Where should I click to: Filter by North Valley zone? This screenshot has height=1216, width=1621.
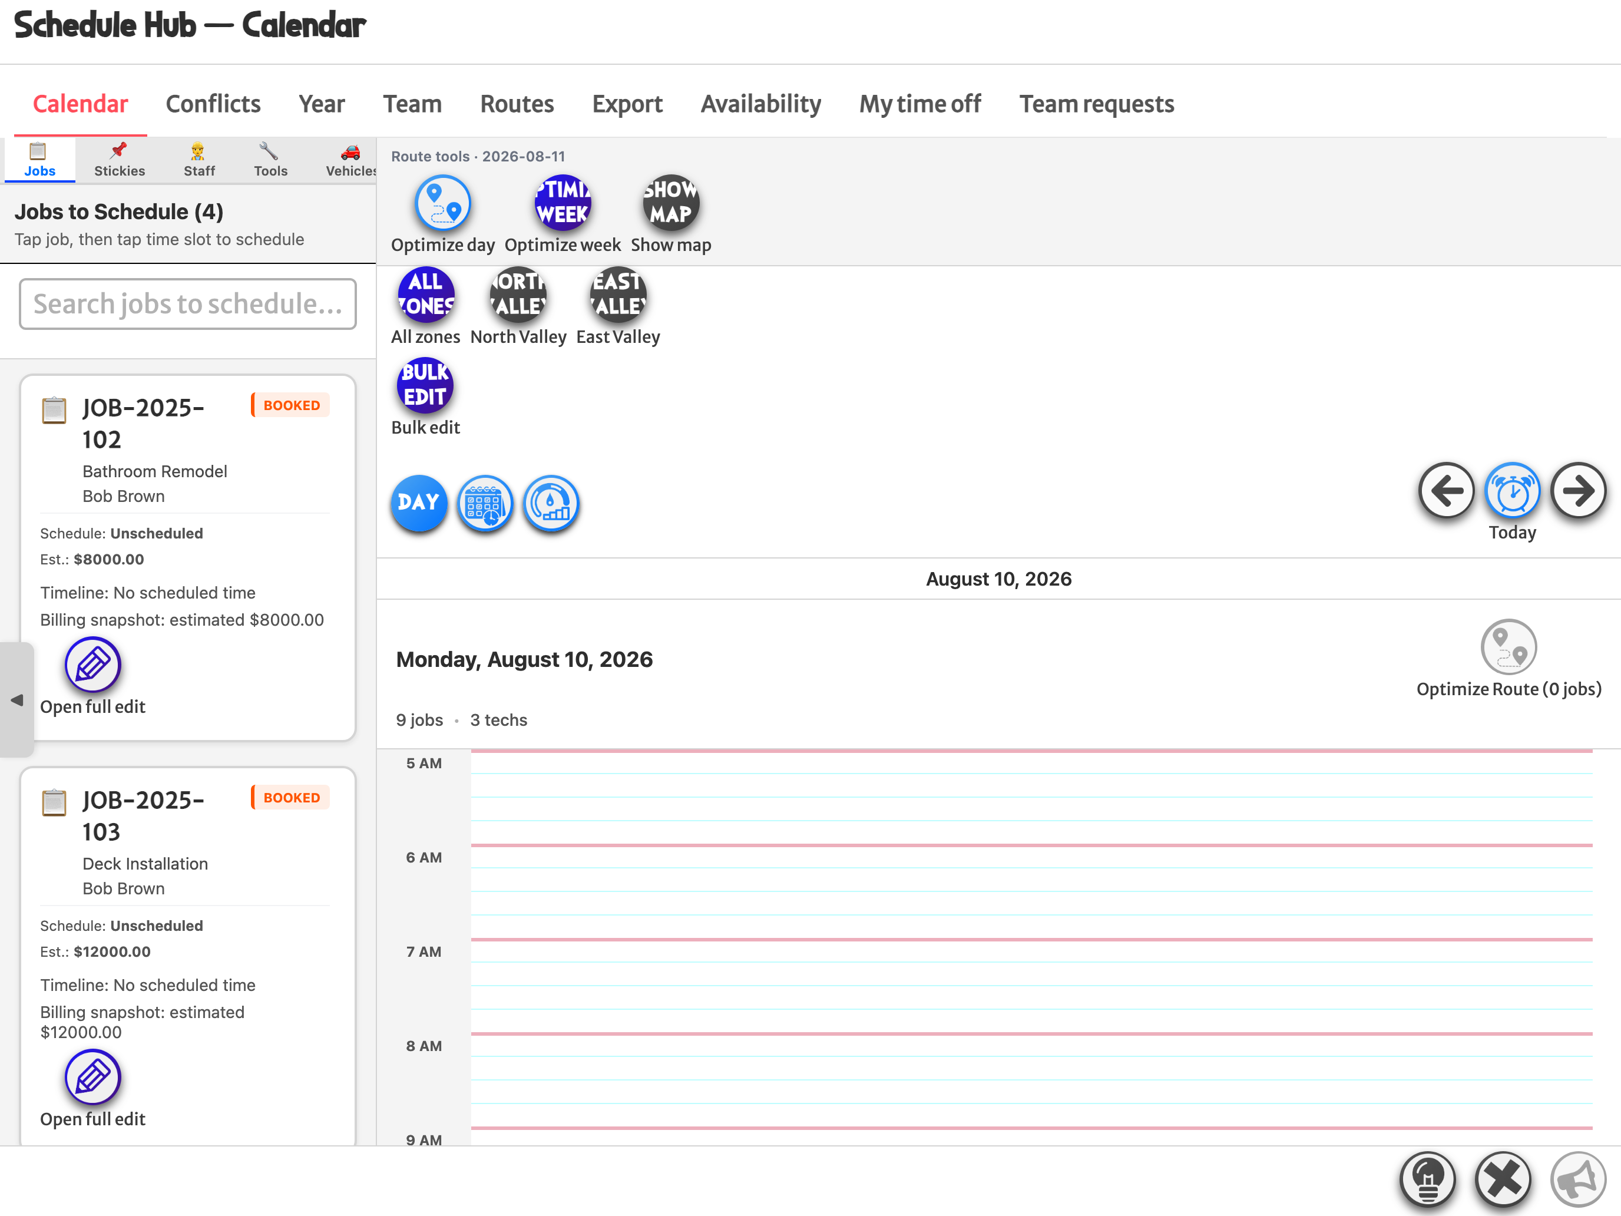(x=518, y=295)
